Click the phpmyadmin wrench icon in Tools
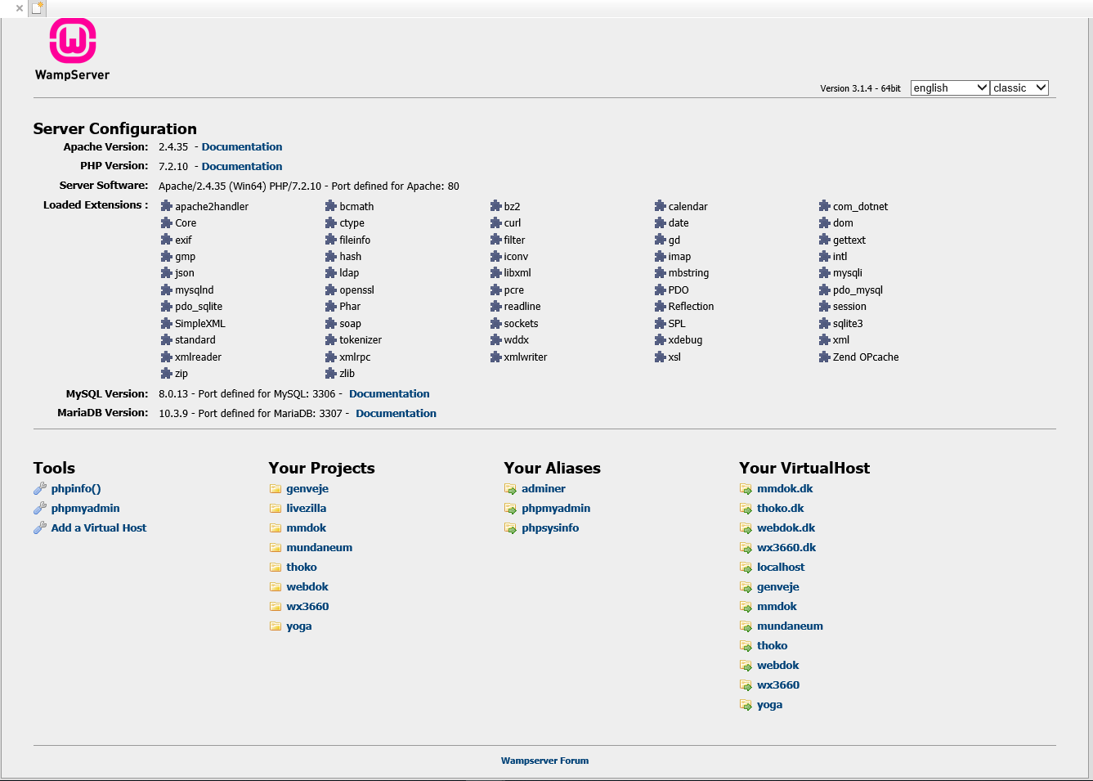The width and height of the screenshot is (1093, 781). coord(40,509)
